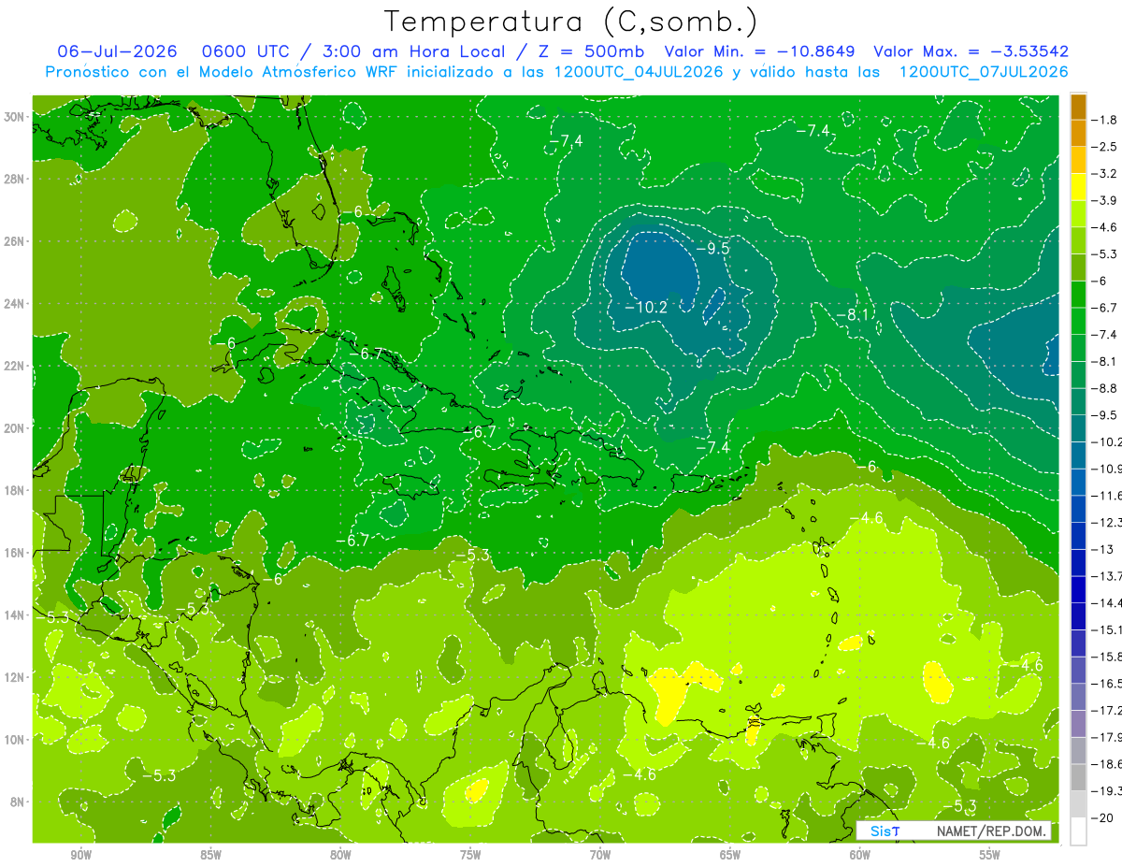Click the '75W' longitude axis label
Screen dimensions: 1122x867
click(x=470, y=855)
